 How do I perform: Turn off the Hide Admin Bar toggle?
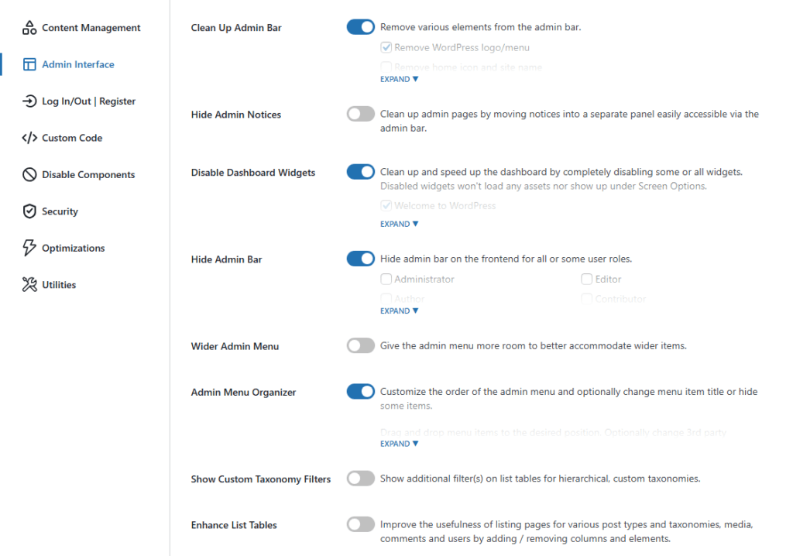(x=361, y=259)
